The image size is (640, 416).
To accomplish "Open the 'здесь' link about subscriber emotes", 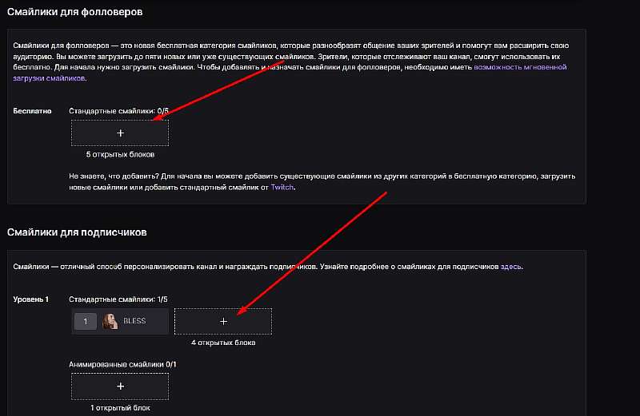I will pos(510,266).
